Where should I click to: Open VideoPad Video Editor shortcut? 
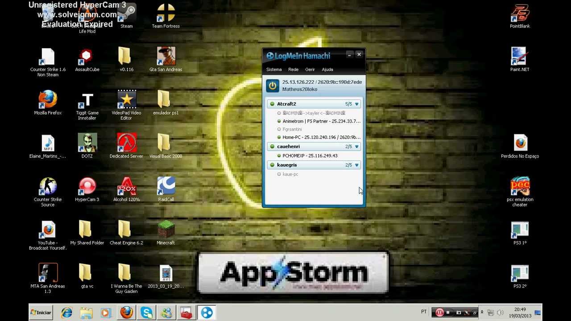[126, 106]
